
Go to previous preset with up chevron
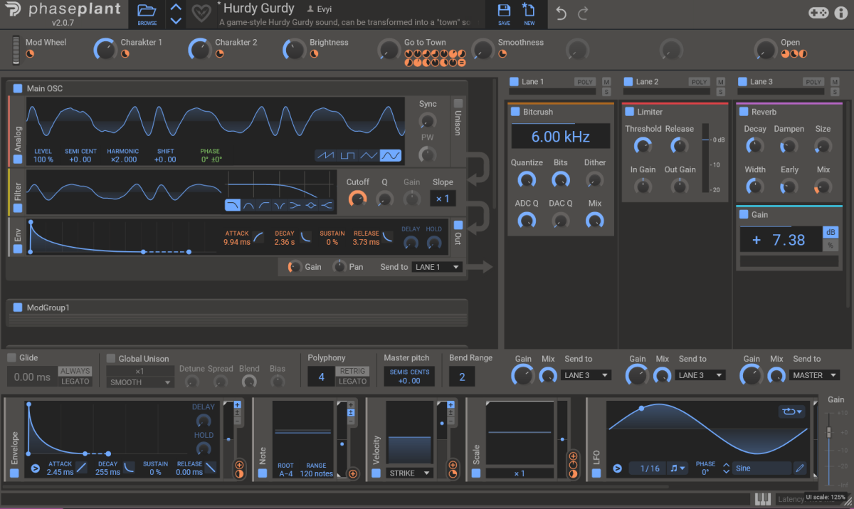(x=176, y=8)
